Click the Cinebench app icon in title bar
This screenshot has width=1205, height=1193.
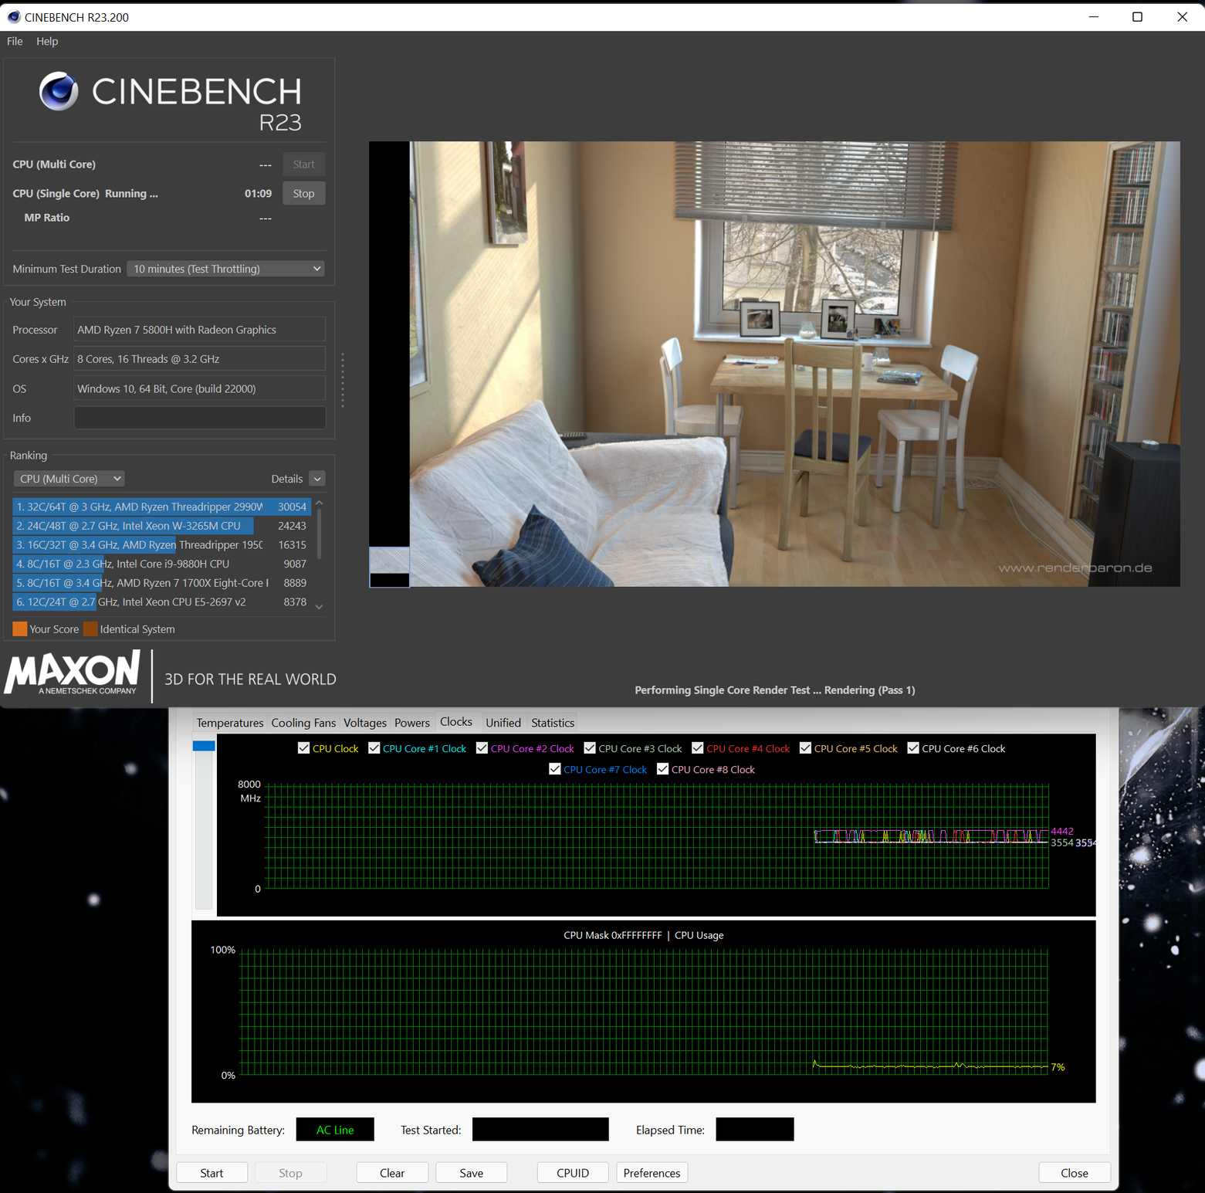coord(13,17)
